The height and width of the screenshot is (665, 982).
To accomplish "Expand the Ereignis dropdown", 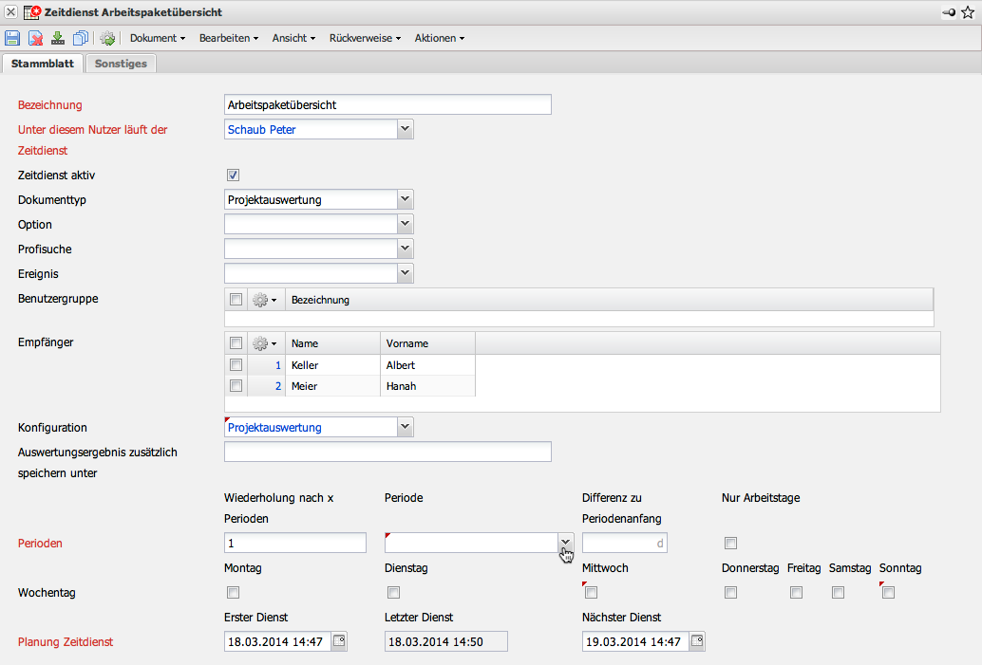I will [x=405, y=273].
